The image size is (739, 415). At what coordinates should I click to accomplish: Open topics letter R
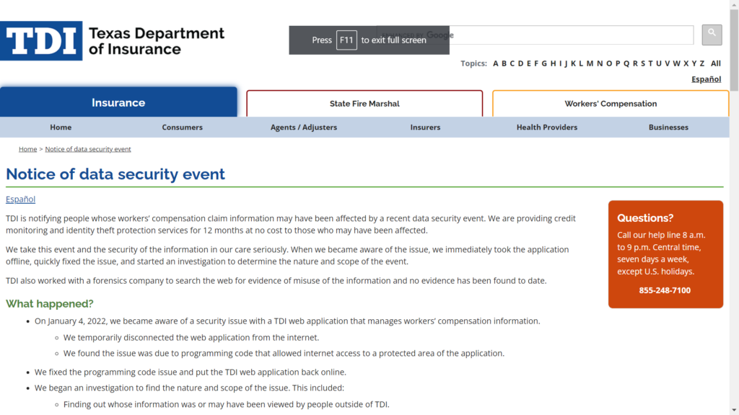[635, 63]
